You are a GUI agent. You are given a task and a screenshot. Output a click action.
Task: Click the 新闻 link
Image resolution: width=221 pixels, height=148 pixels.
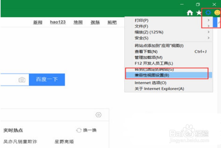pyautogui.click(x=38, y=22)
